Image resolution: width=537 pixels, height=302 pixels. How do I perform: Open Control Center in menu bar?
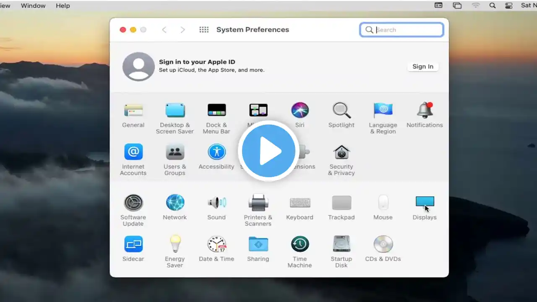509,5
